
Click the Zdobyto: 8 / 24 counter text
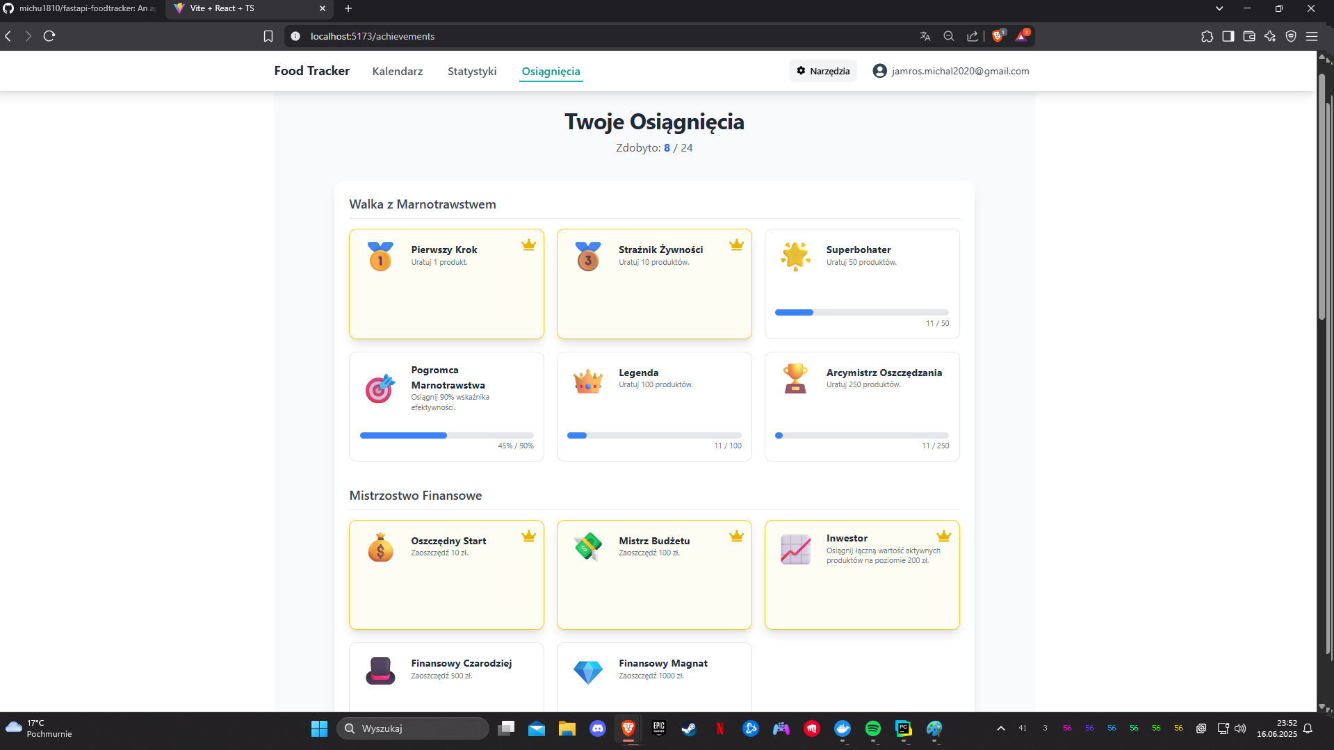click(654, 148)
